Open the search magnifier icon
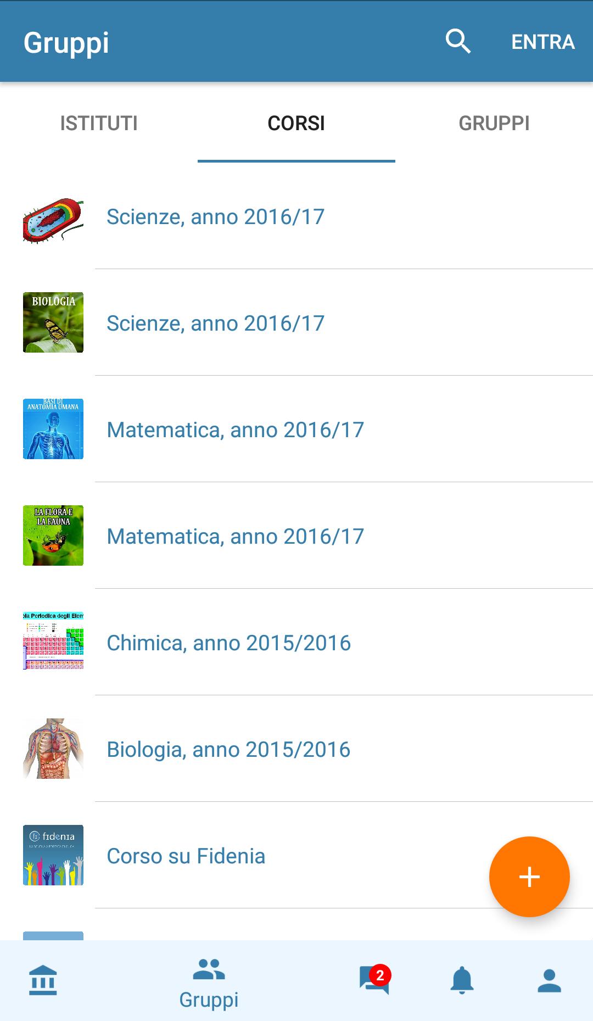The height and width of the screenshot is (1021, 593). point(458,42)
